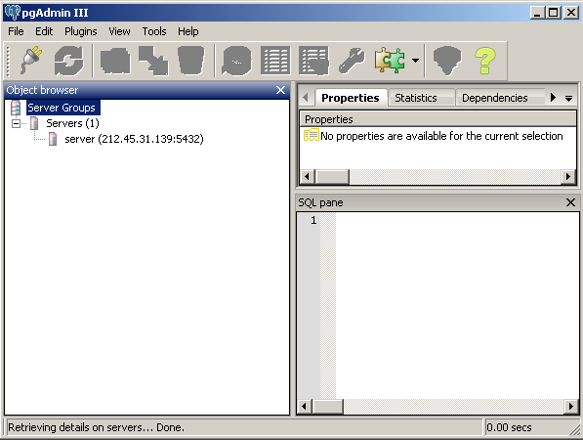Select server (212.45.31.139:5432) in tree
This screenshot has height=440, width=583.
click(134, 139)
